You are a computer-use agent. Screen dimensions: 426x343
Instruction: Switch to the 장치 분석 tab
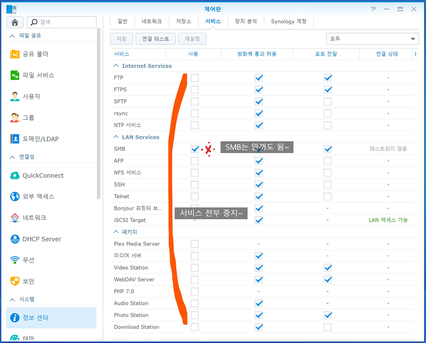(x=246, y=21)
